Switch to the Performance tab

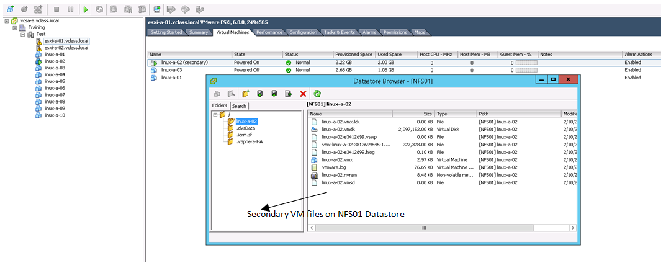click(x=269, y=32)
